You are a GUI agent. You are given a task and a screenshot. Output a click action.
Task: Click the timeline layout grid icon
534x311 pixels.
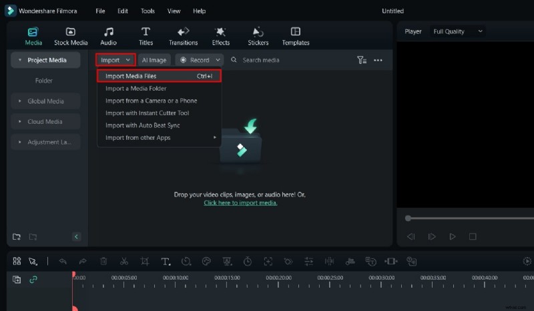tap(17, 261)
